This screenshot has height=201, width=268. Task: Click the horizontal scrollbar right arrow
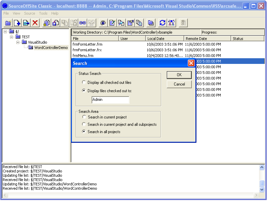[256, 195]
